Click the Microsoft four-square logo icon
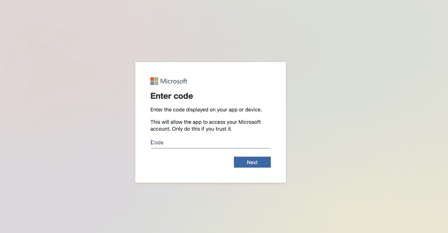448x233 pixels. coord(154,81)
